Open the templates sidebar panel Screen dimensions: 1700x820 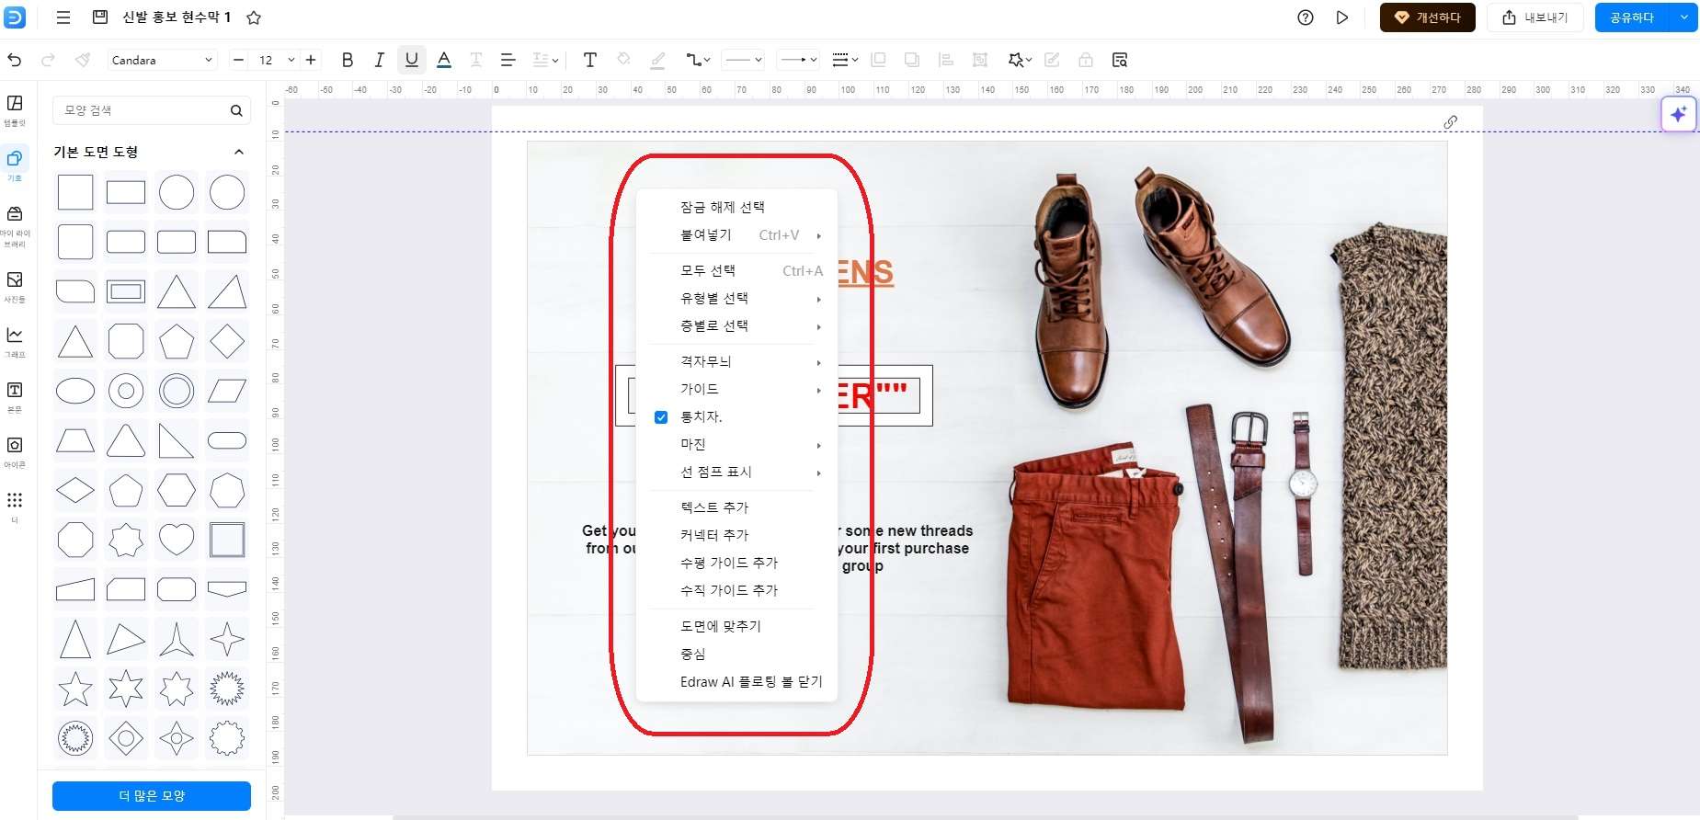pos(15,109)
